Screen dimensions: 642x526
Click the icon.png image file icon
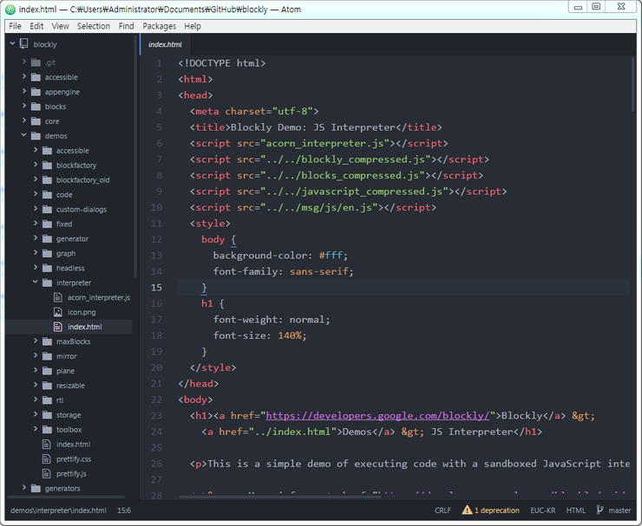[x=59, y=312]
